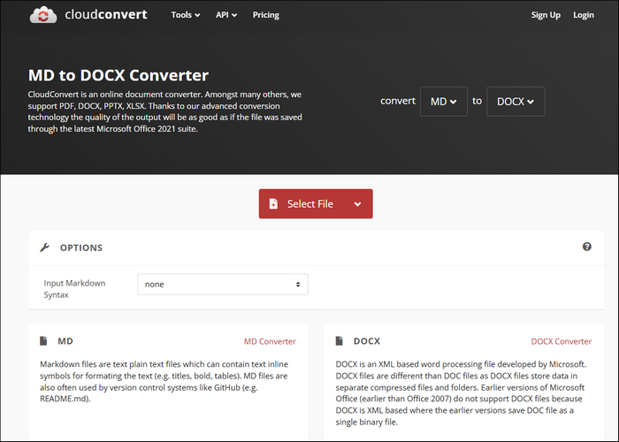Click the MD card heading text
The width and height of the screenshot is (619, 442).
[65, 341]
